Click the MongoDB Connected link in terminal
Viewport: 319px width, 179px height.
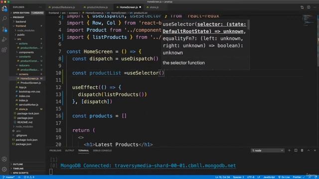click(148, 166)
